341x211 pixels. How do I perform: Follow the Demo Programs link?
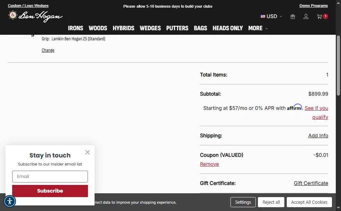coord(314,6)
